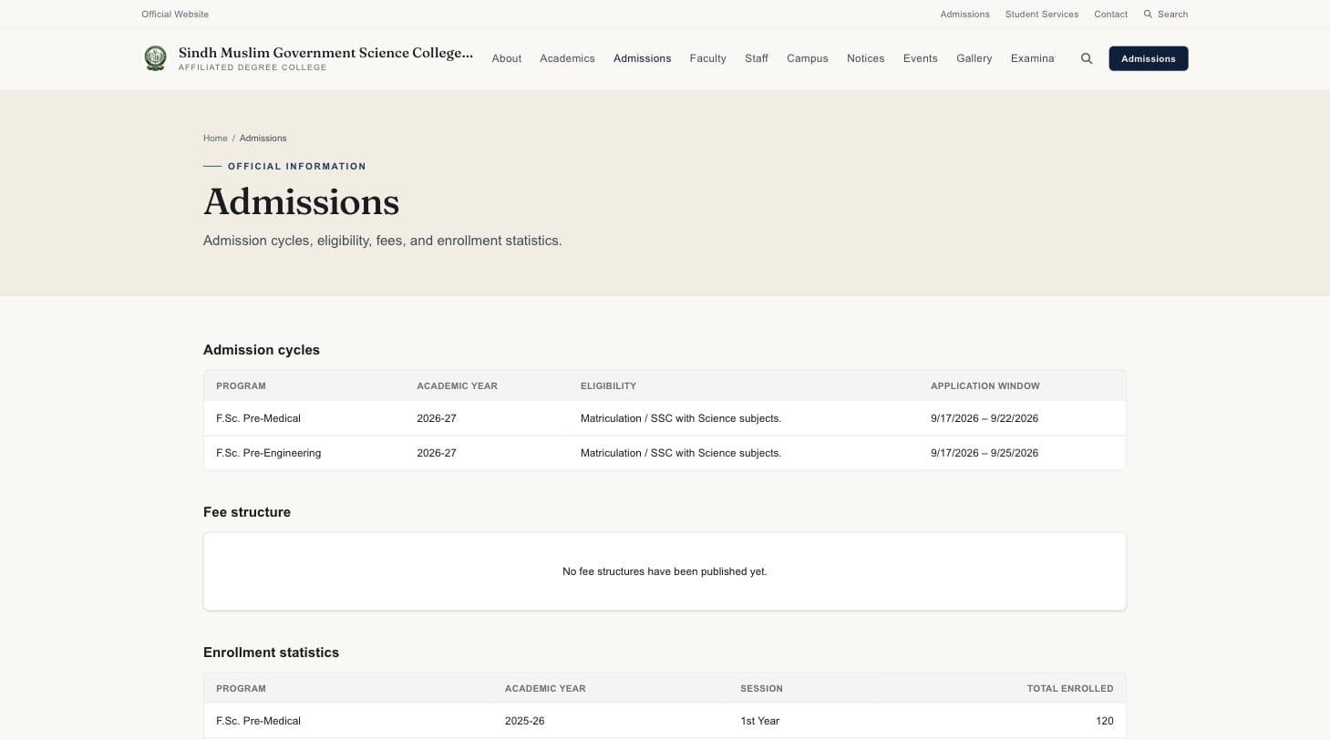Viewport: 1330px width, 740px height.
Task: Click the Contact link
Action: (1110, 15)
